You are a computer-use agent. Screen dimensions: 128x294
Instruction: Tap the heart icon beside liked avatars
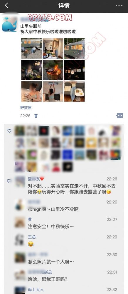tap(9, 131)
